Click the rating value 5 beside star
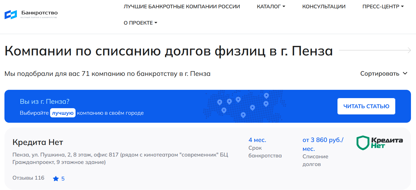The height and width of the screenshot is (190, 416). [x=63, y=179]
